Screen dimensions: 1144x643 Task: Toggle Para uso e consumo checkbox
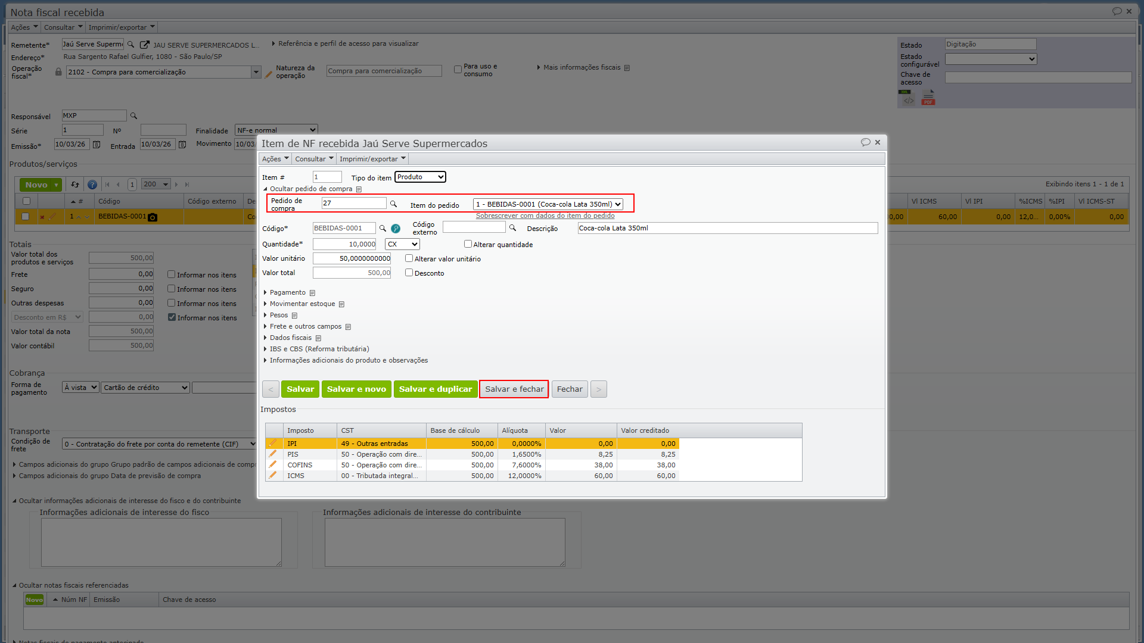pos(458,70)
